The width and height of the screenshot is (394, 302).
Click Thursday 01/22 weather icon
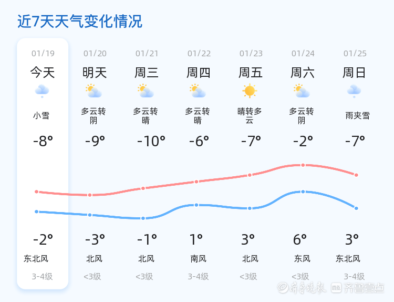[198, 91]
